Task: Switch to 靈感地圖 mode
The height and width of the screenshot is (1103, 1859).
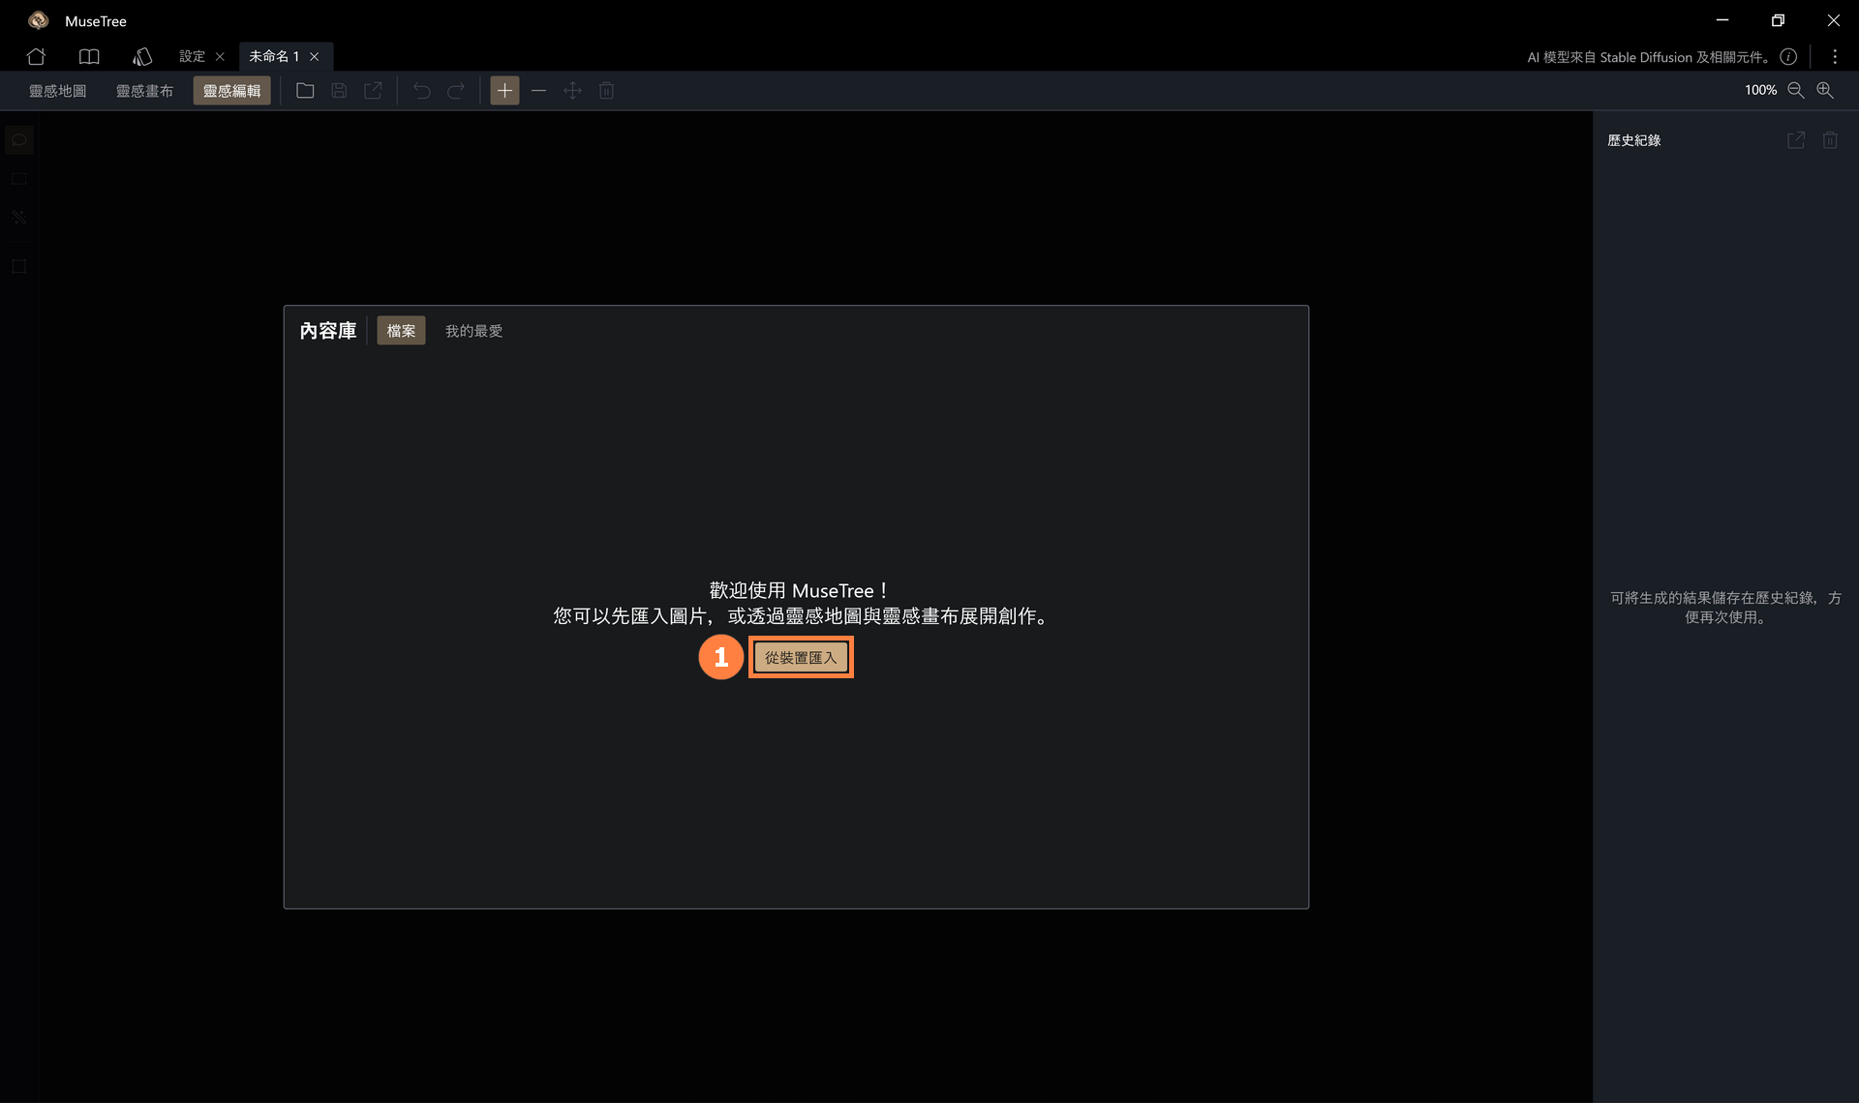Action: [x=57, y=91]
